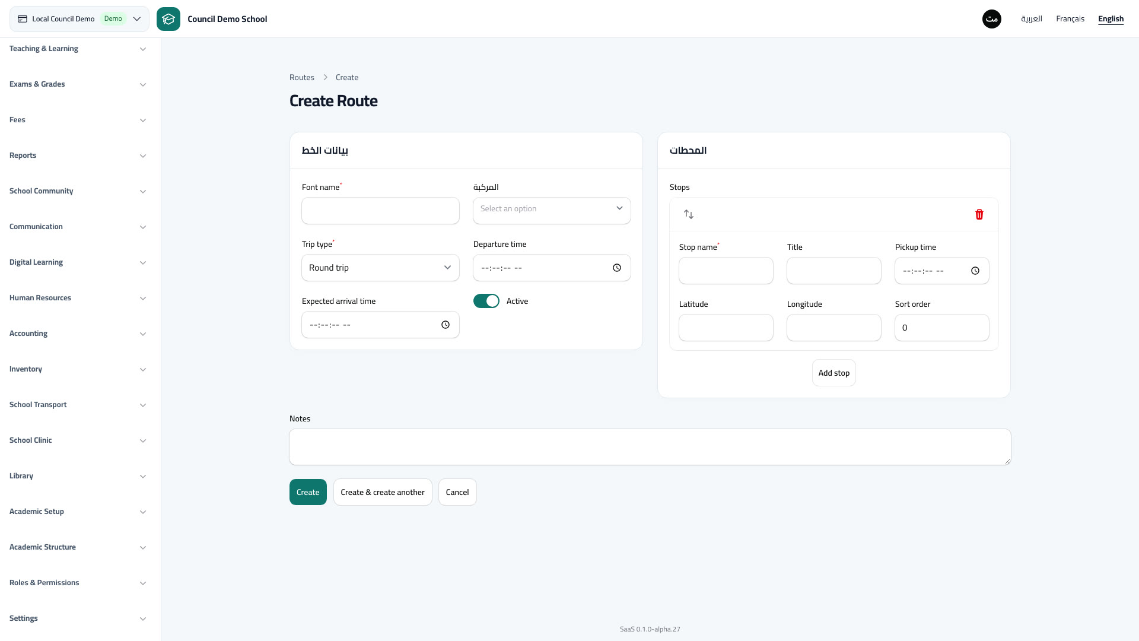
Task: Expand the School Clinic section
Action: click(x=77, y=440)
